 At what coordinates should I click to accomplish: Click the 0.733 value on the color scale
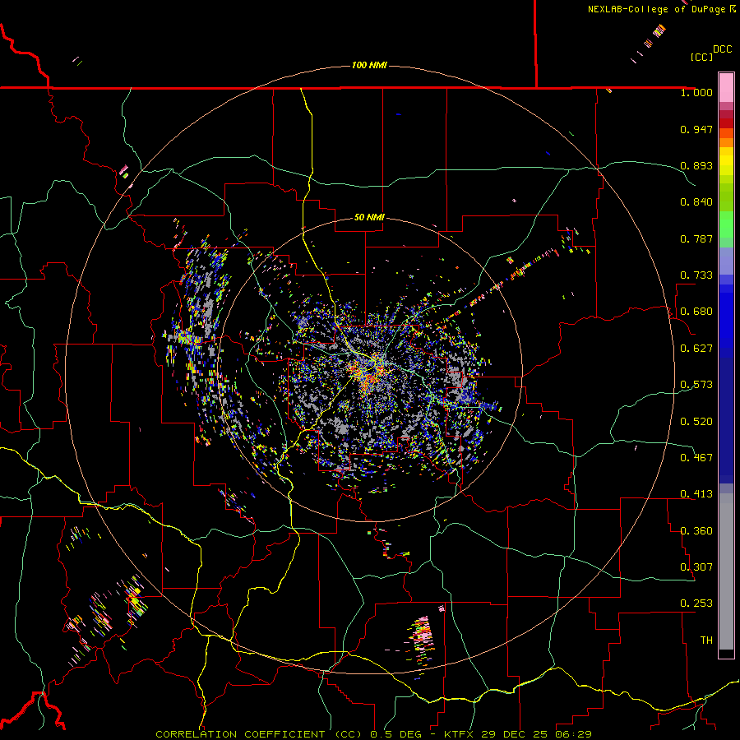(x=696, y=275)
